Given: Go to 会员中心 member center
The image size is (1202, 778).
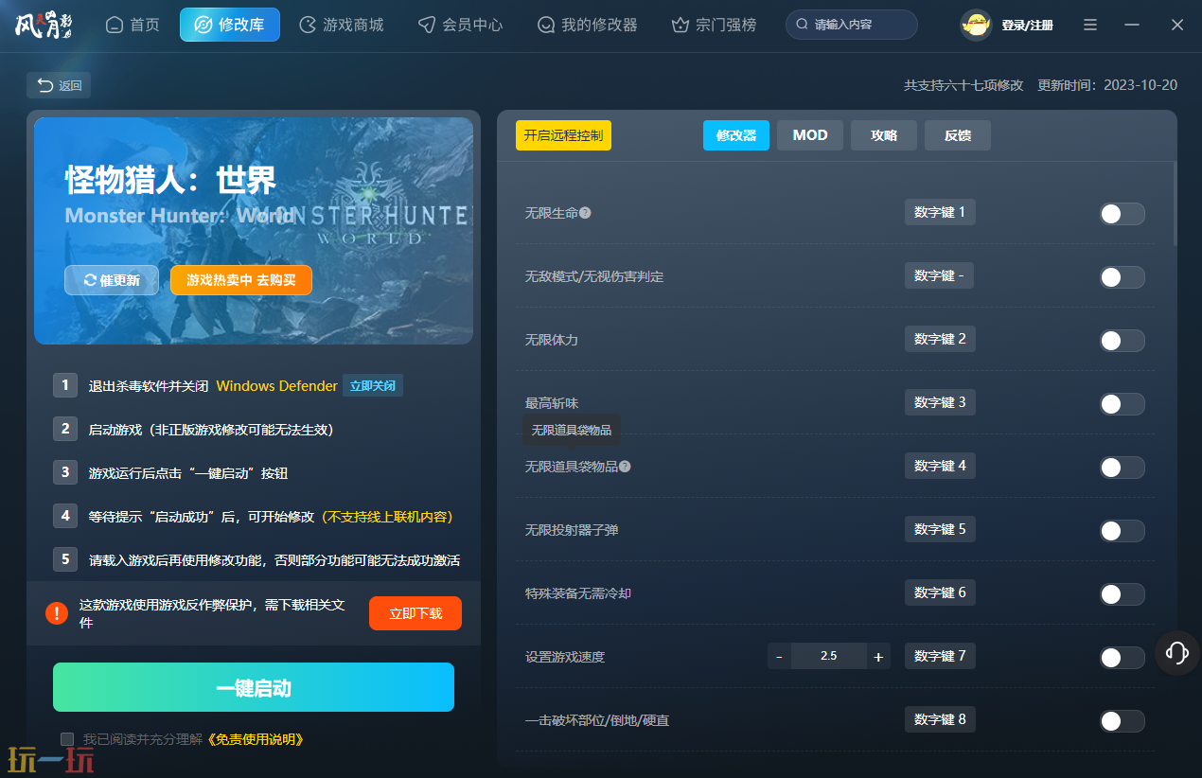Looking at the screenshot, I should 461,25.
